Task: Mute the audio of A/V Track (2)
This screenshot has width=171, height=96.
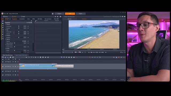Action: point(15,66)
